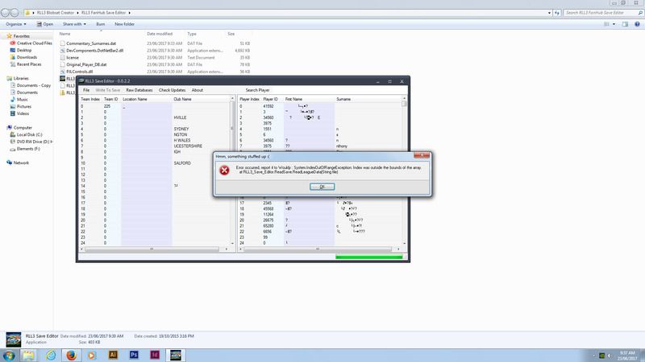Click New folder in the Explorer toolbar

pyautogui.click(x=125, y=24)
